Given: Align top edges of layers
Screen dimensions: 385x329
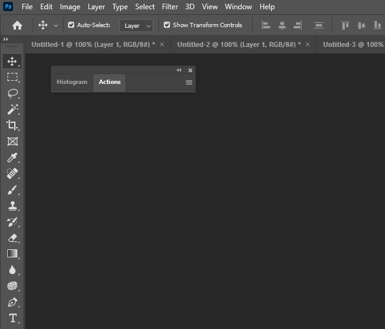Looking at the screenshot, I should (345, 25).
